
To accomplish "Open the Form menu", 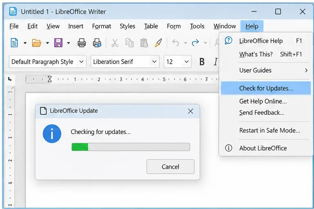I will [x=174, y=26].
